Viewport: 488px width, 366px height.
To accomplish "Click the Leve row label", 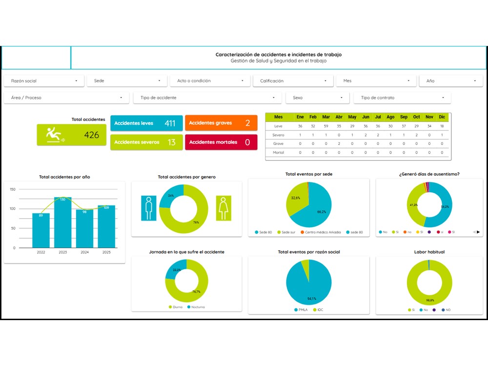I will click(278, 126).
